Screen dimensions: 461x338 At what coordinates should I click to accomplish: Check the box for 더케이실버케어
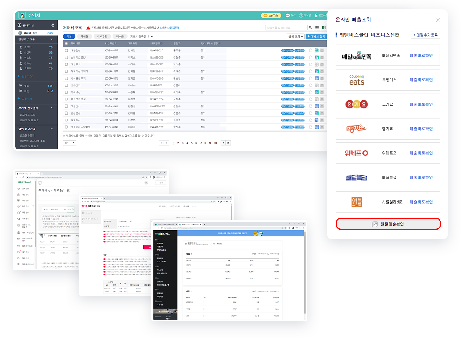[x=66, y=72]
